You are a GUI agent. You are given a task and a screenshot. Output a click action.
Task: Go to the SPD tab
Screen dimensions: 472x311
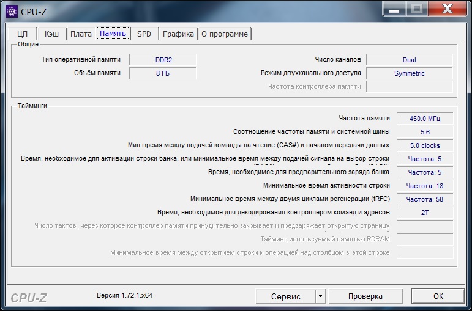point(144,34)
